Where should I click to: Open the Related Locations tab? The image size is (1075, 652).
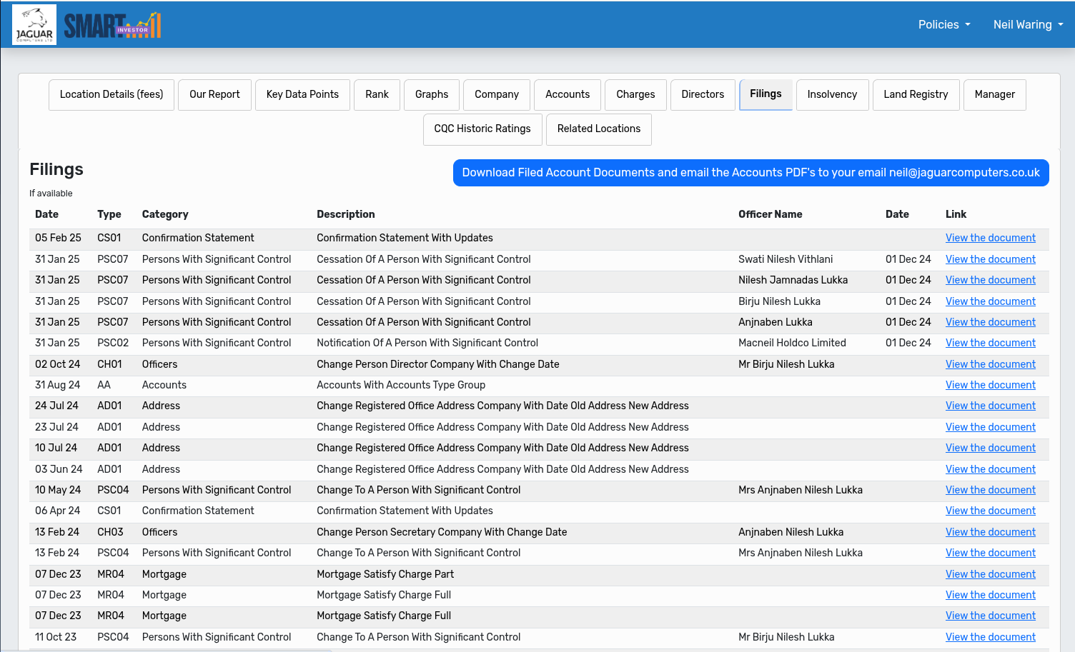pyautogui.click(x=599, y=129)
